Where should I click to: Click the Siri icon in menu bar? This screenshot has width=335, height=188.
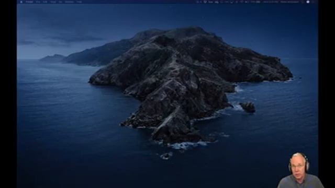[x=308, y=2]
